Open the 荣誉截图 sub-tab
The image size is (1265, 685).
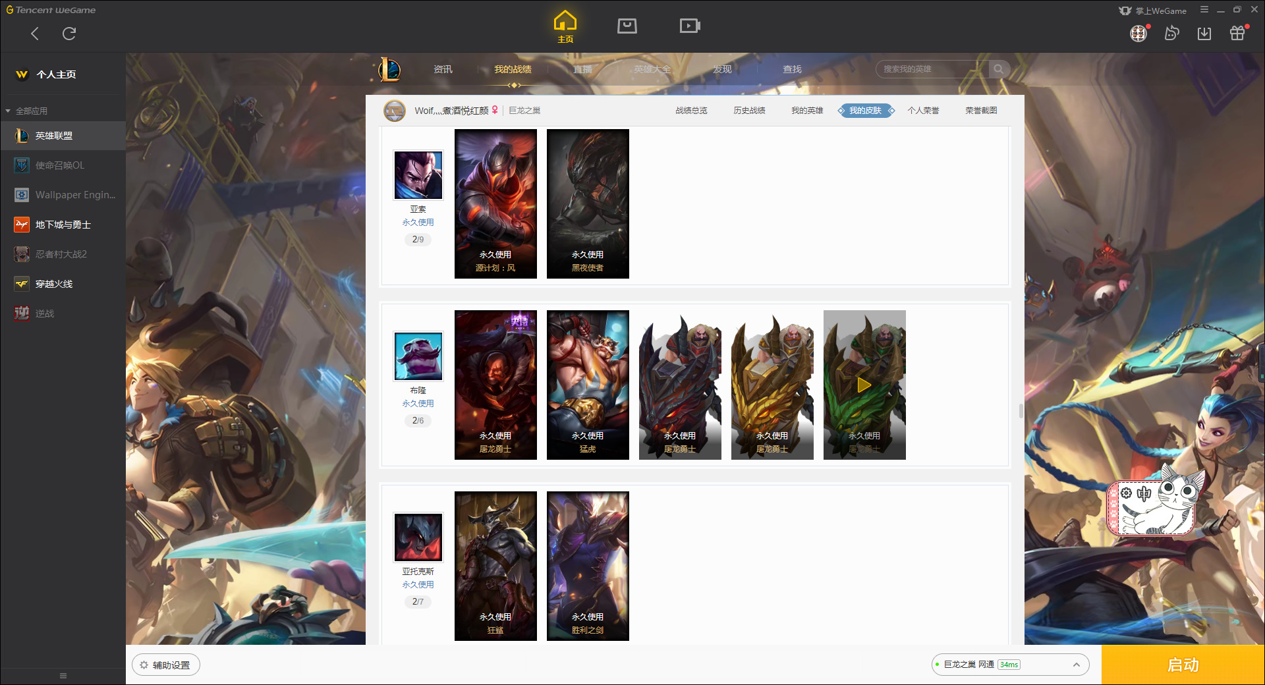[x=981, y=111]
